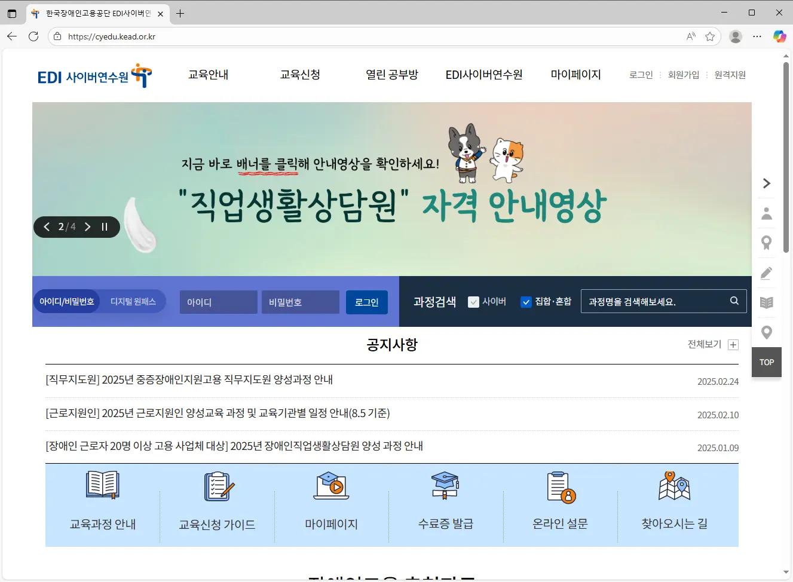Click the search magnifier icon

pyautogui.click(x=734, y=301)
